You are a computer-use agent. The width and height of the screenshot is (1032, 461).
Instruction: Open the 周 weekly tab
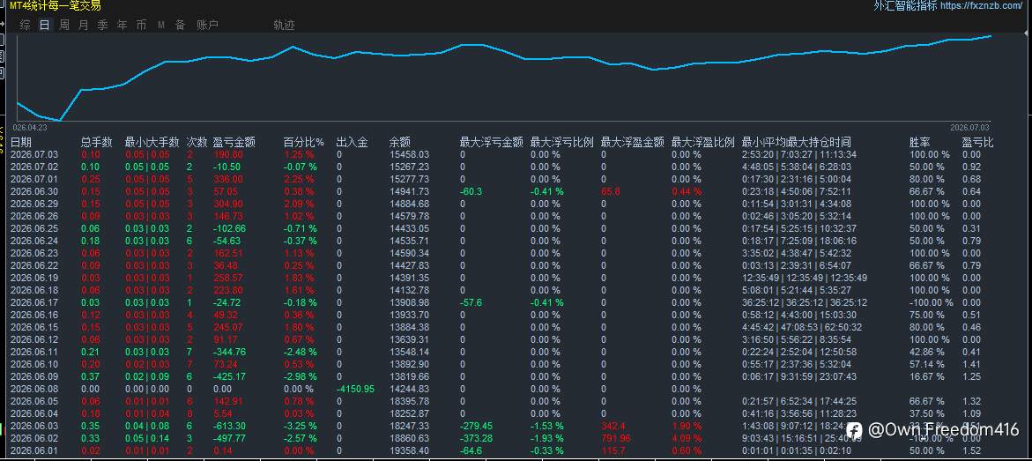[63, 25]
